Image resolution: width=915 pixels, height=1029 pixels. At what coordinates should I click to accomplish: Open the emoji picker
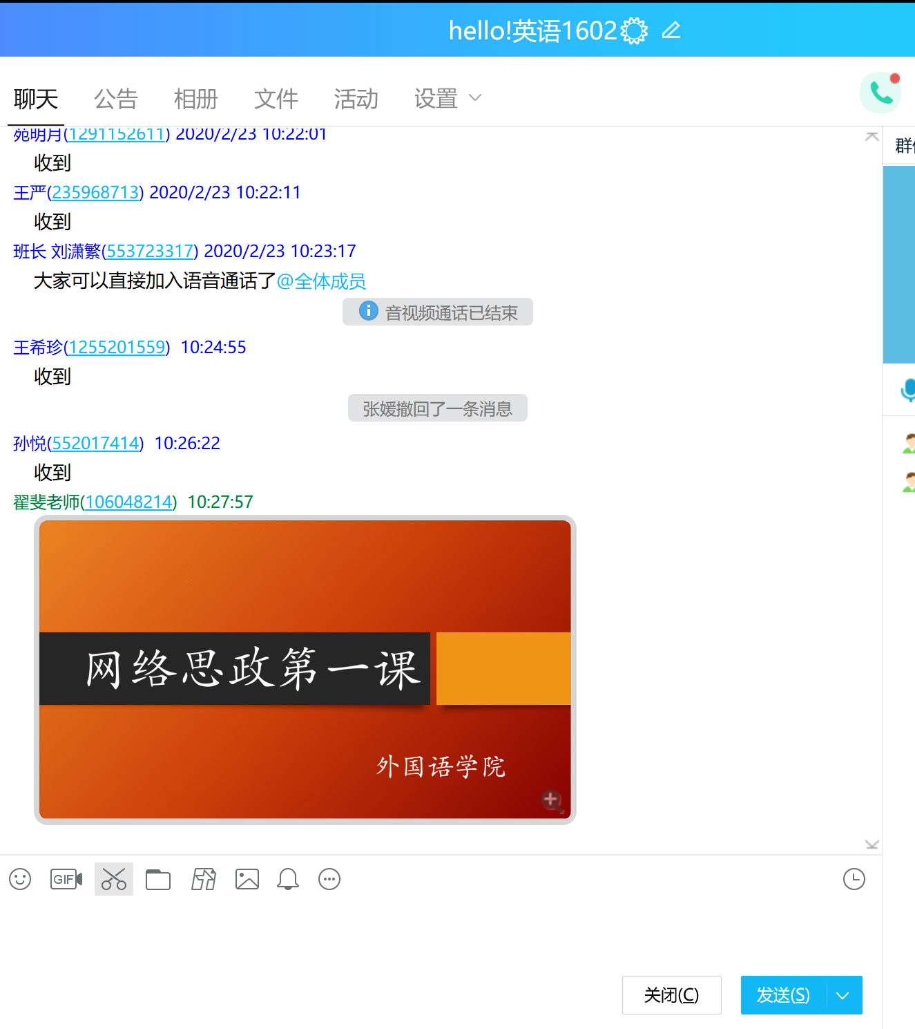20,879
